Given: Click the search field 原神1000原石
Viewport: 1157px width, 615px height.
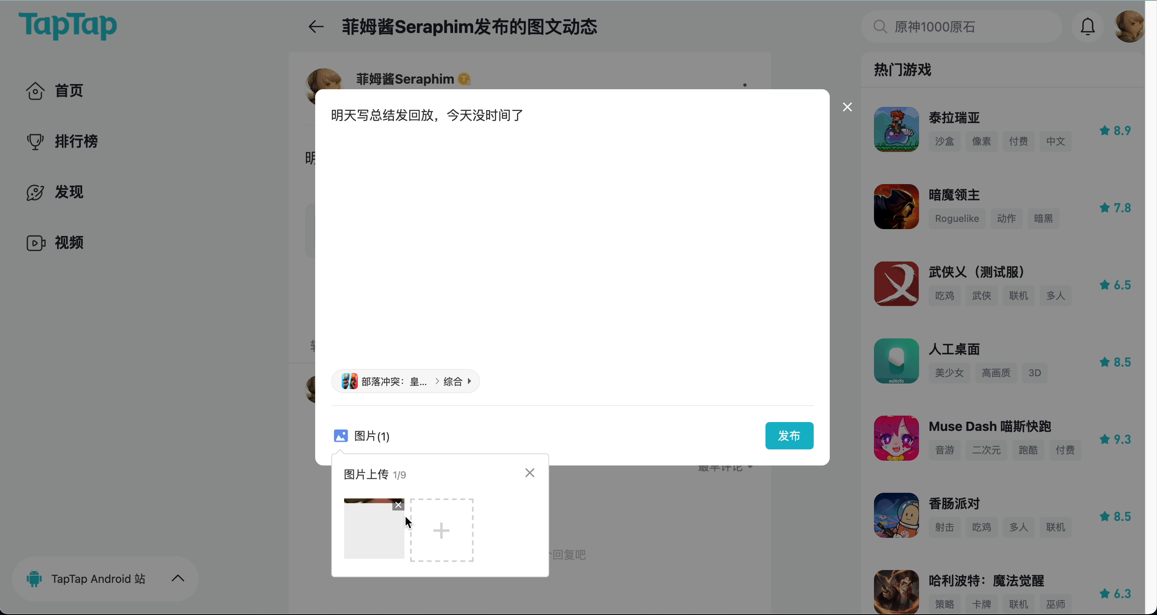Looking at the screenshot, I should [961, 27].
